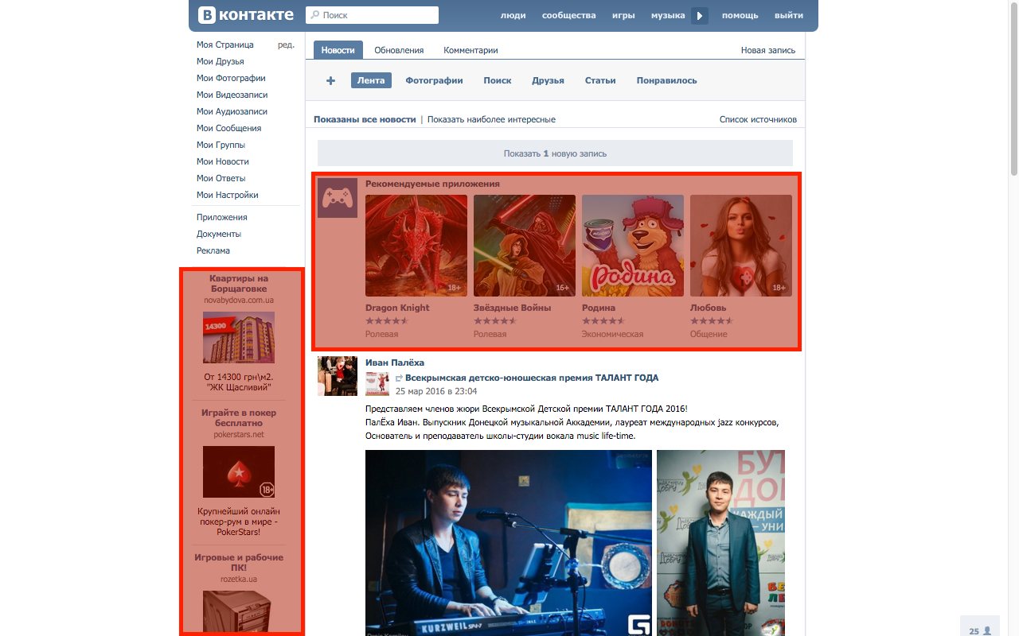The width and height of the screenshot is (1019, 636).
Task: Select the Понравилось filter
Action: (666, 80)
